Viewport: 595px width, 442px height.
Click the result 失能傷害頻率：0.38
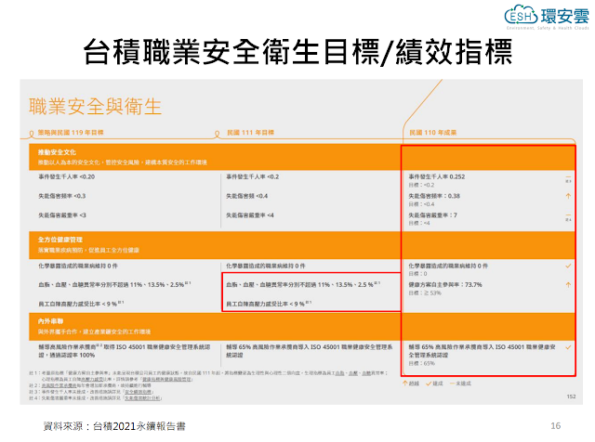point(434,196)
